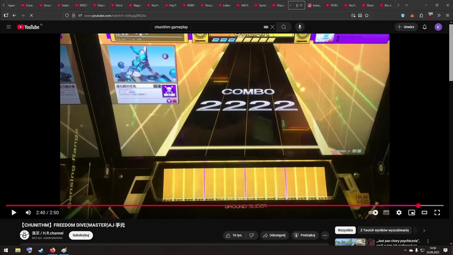The height and width of the screenshot is (255, 453).
Task: Click the browser address bar URL
Action: tap(115, 16)
